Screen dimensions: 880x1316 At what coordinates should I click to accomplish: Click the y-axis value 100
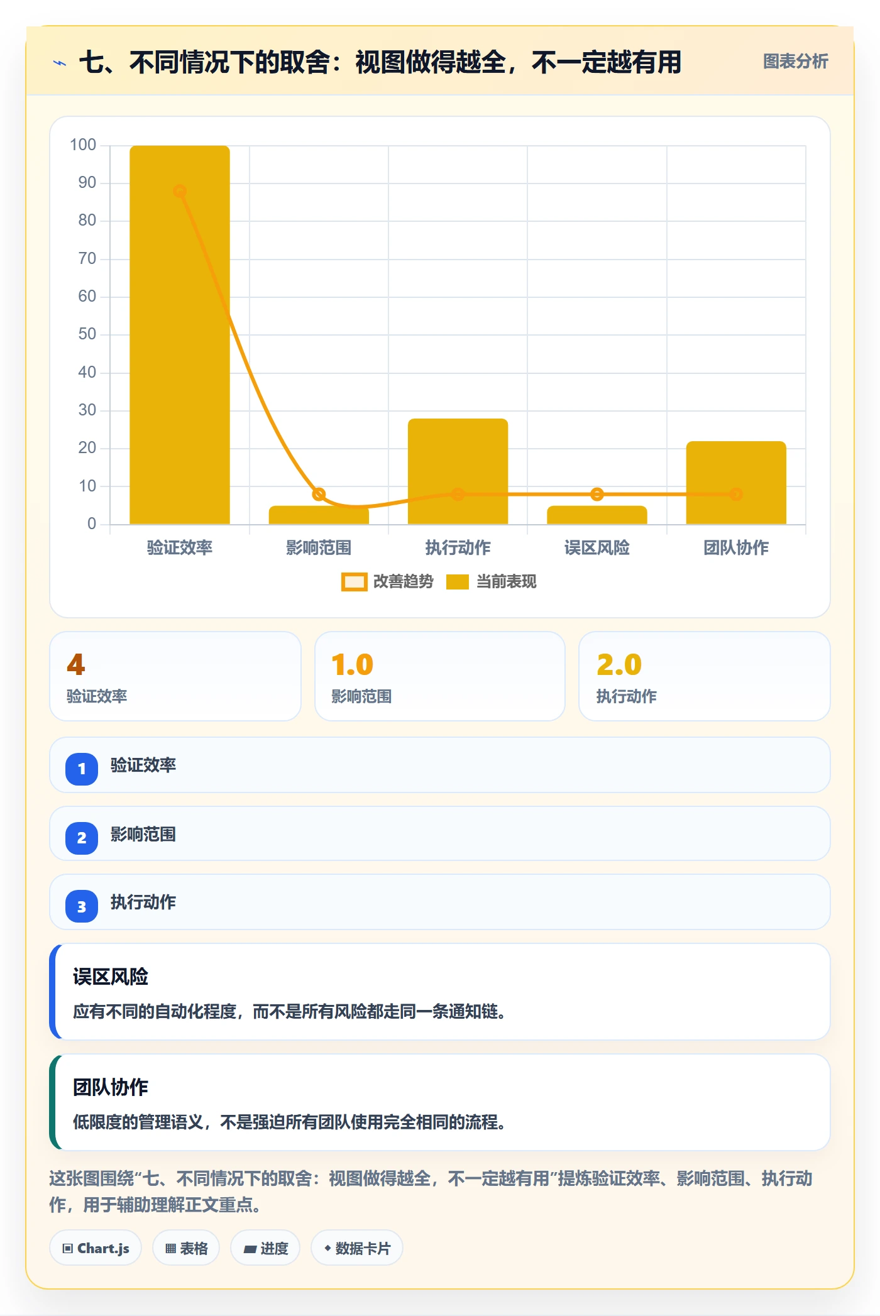pyautogui.click(x=83, y=145)
